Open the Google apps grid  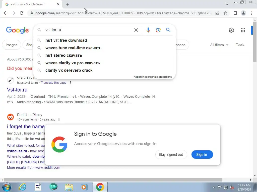pos(243,30)
